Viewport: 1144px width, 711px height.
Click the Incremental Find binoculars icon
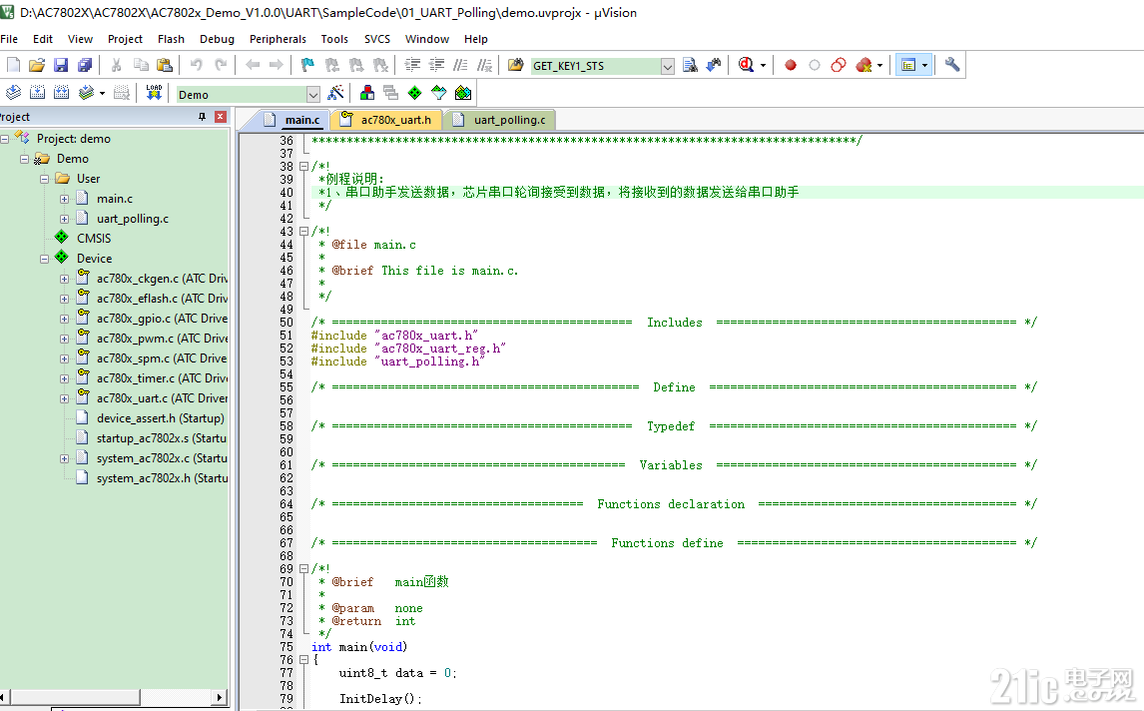point(714,65)
